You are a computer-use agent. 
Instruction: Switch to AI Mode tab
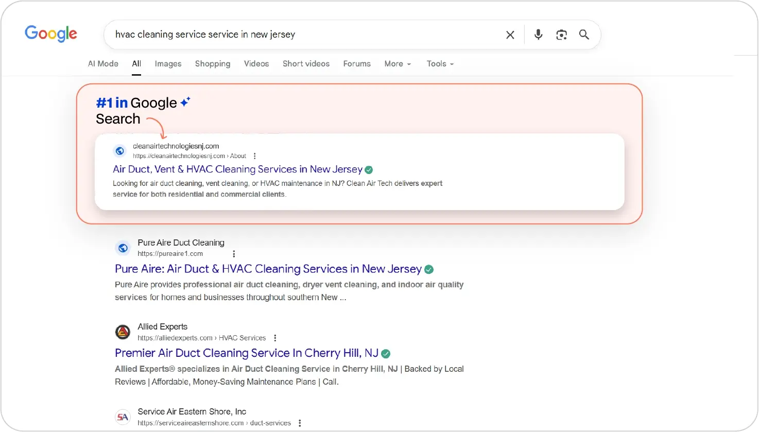[103, 64]
